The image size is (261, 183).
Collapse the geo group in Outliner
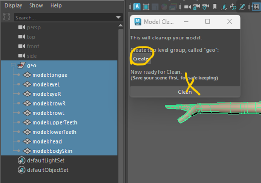pos(13,65)
